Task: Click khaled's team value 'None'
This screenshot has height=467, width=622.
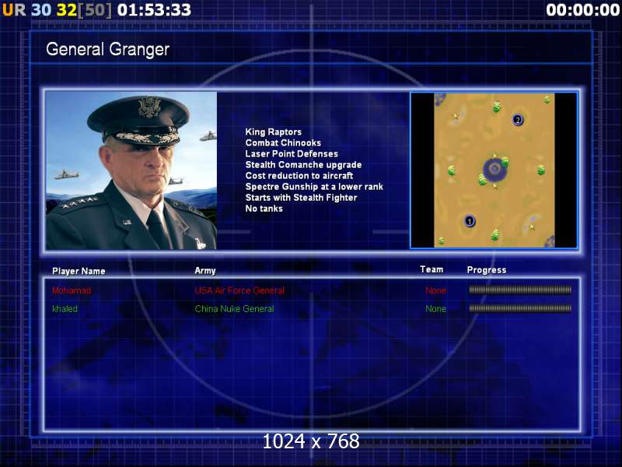Action: click(x=436, y=309)
